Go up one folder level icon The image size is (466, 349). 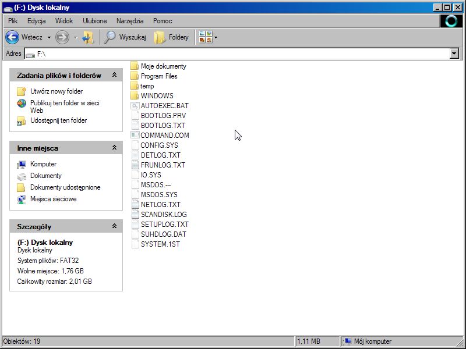[88, 37]
